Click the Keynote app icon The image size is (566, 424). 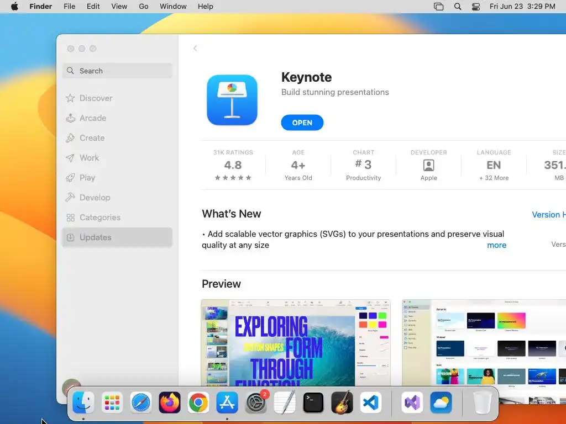(232, 100)
